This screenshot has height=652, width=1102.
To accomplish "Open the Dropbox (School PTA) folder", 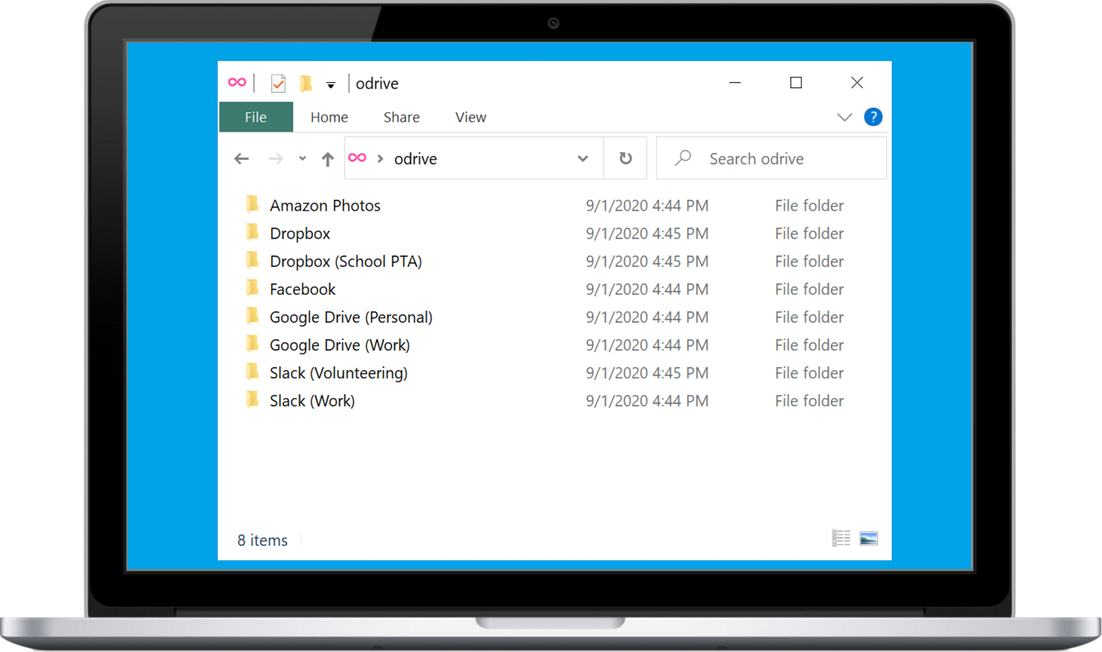I will click(x=346, y=261).
